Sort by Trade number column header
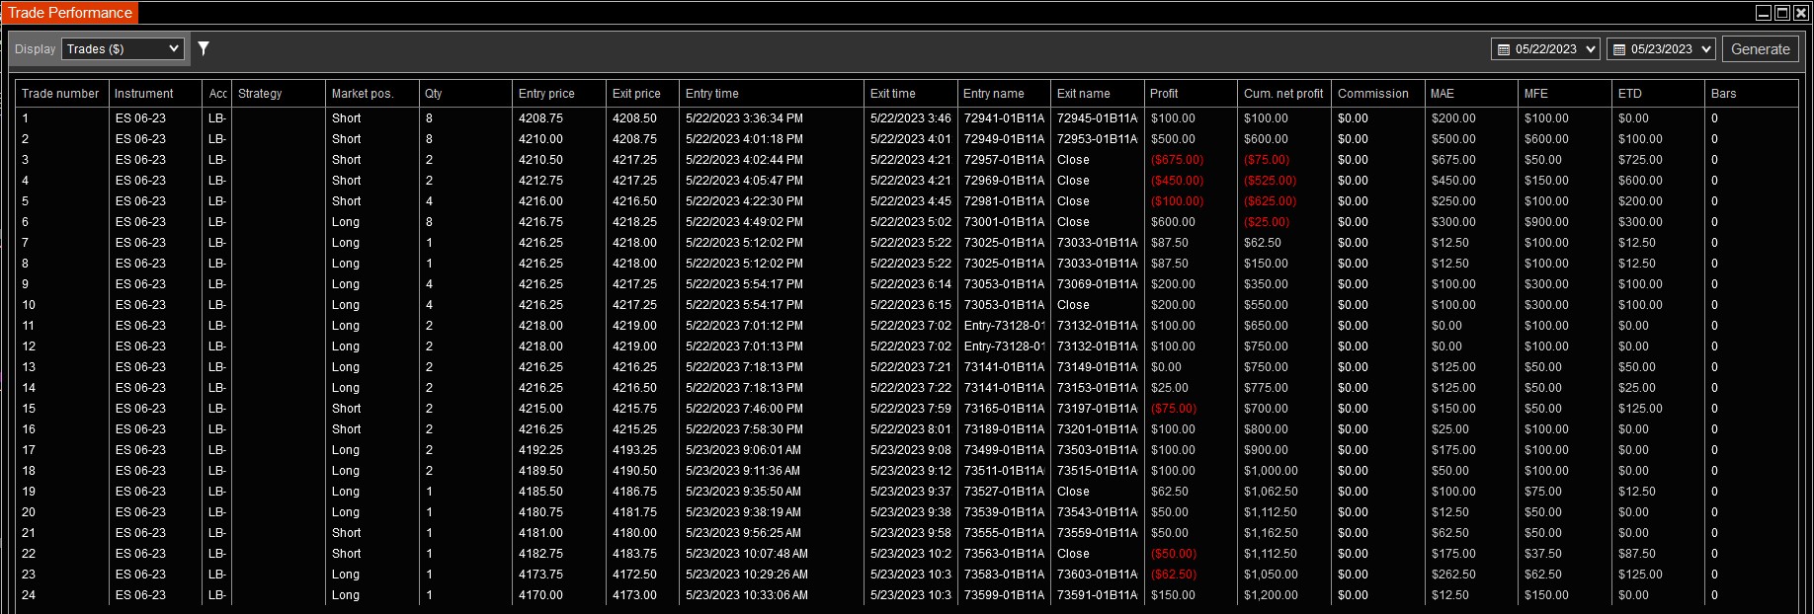This screenshot has height=614, width=1814. tap(60, 94)
